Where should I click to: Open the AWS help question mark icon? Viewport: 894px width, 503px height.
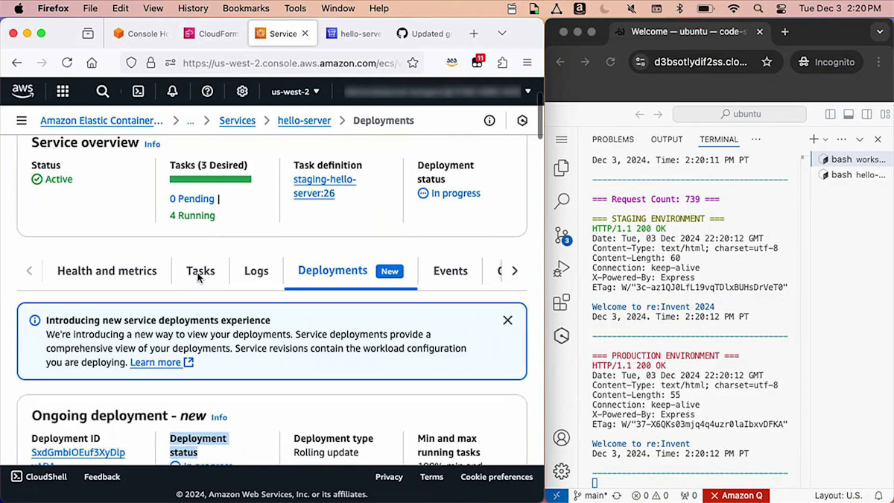tap(207, 91)
